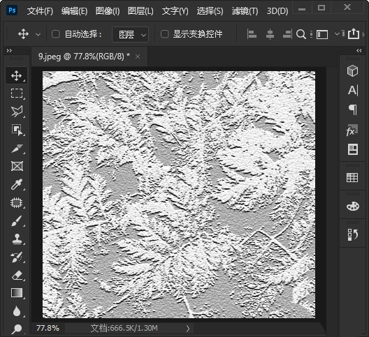The height and width of the screenshot is (337, 369).
Task: Open the Paragraph panel icon
Action: pyautogui.click(x=353, y=110)
